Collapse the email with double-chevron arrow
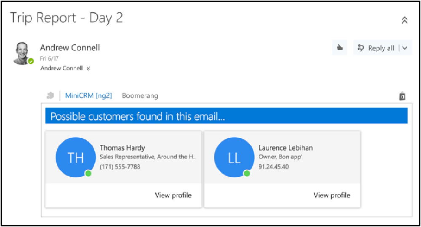The image size is (421, 227). (405, 20)
